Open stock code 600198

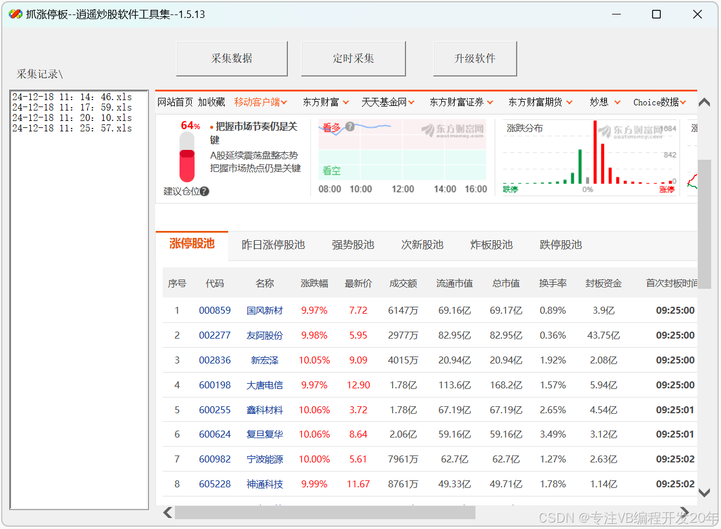click(215, 385)
